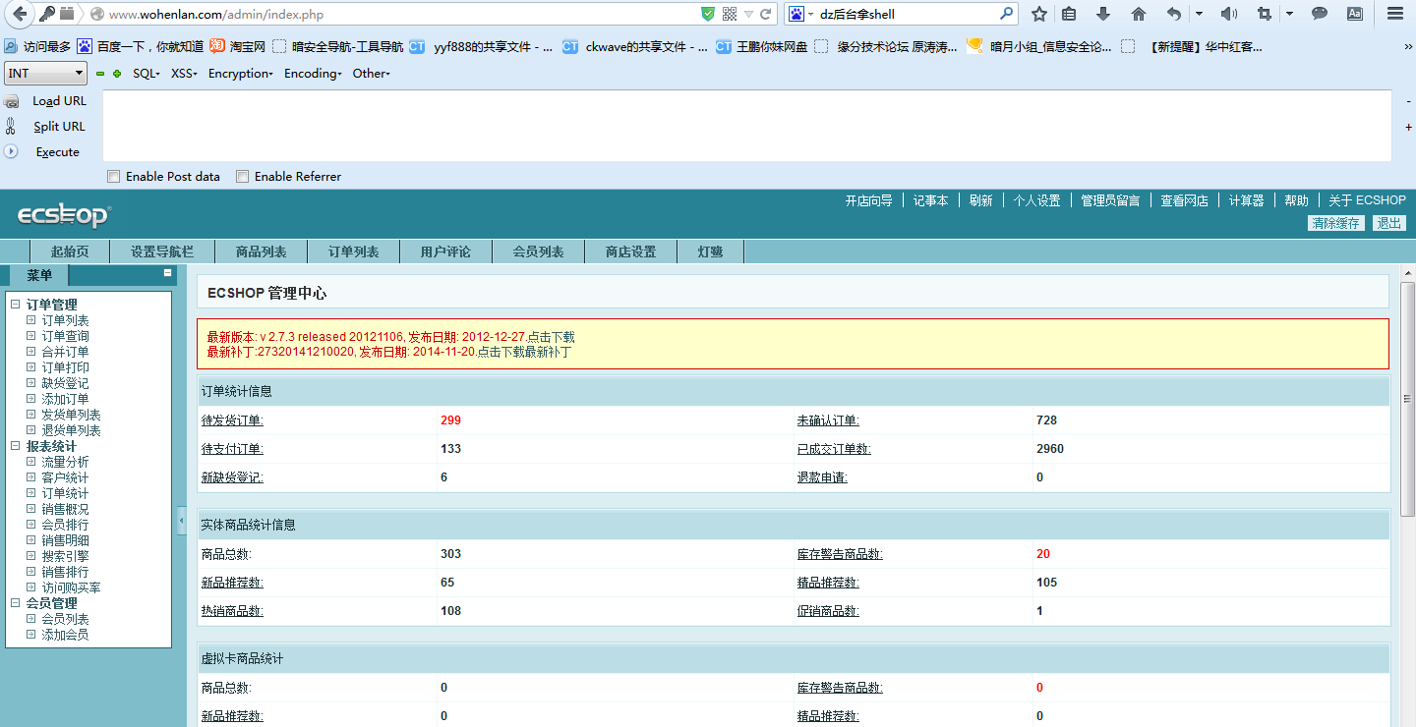
Task: Click the Baidu paw search engine icon
Action: click(x=796, y=14)
